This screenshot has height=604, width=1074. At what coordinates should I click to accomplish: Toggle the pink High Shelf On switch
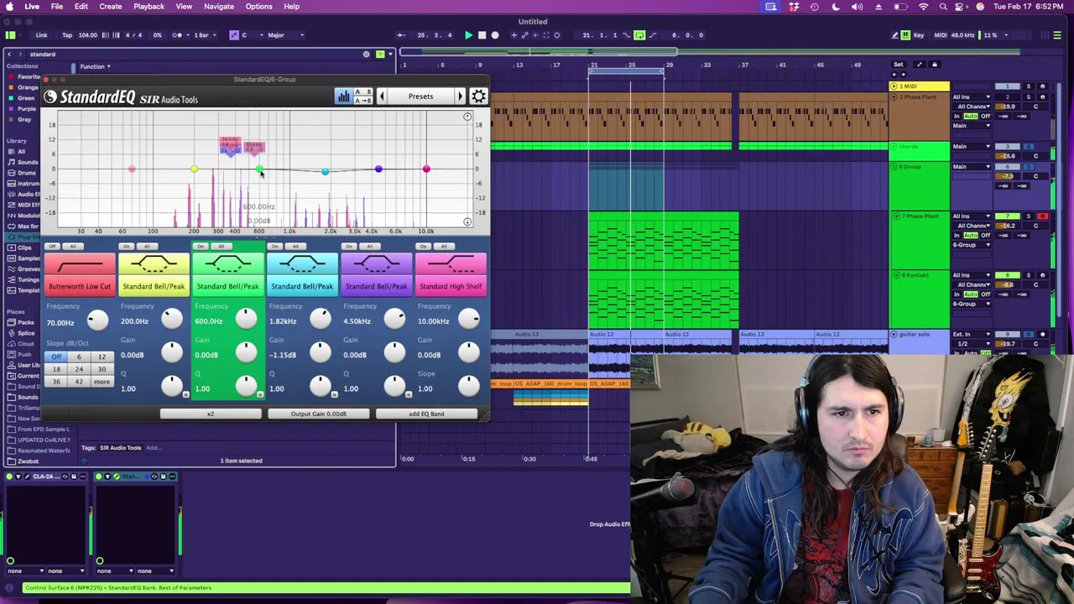[x=423, y=247]
